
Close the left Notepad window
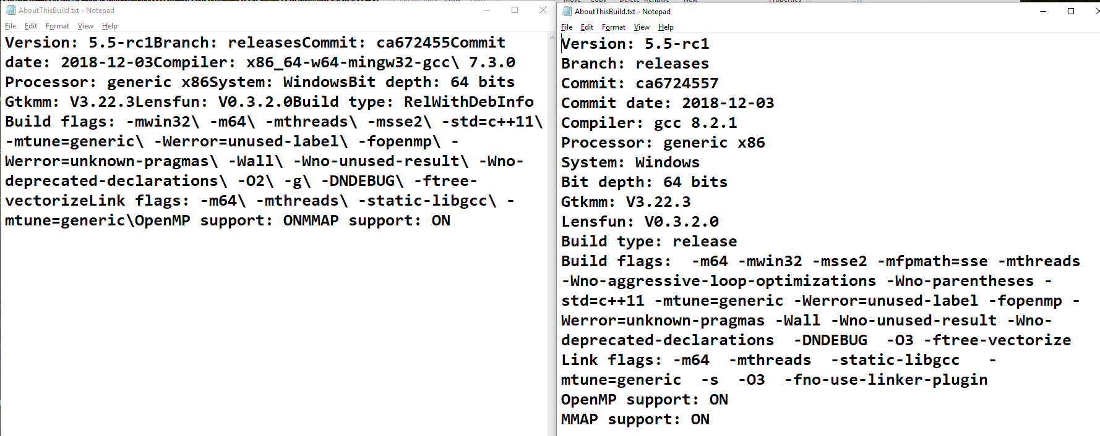(543, 10)
